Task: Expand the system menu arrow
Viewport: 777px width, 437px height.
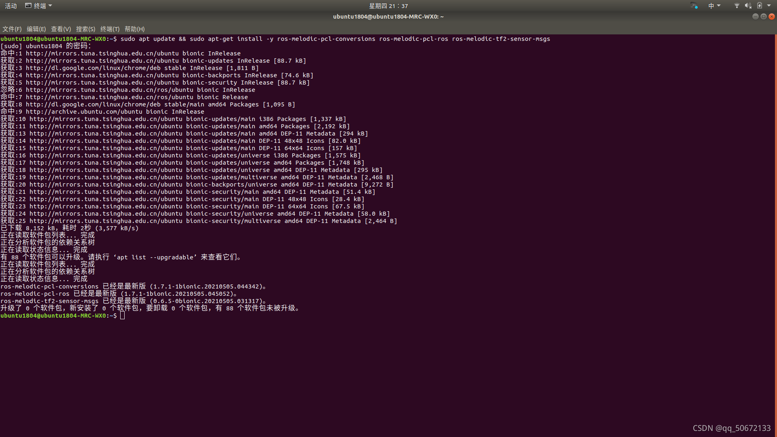Action: coord(769,6)
